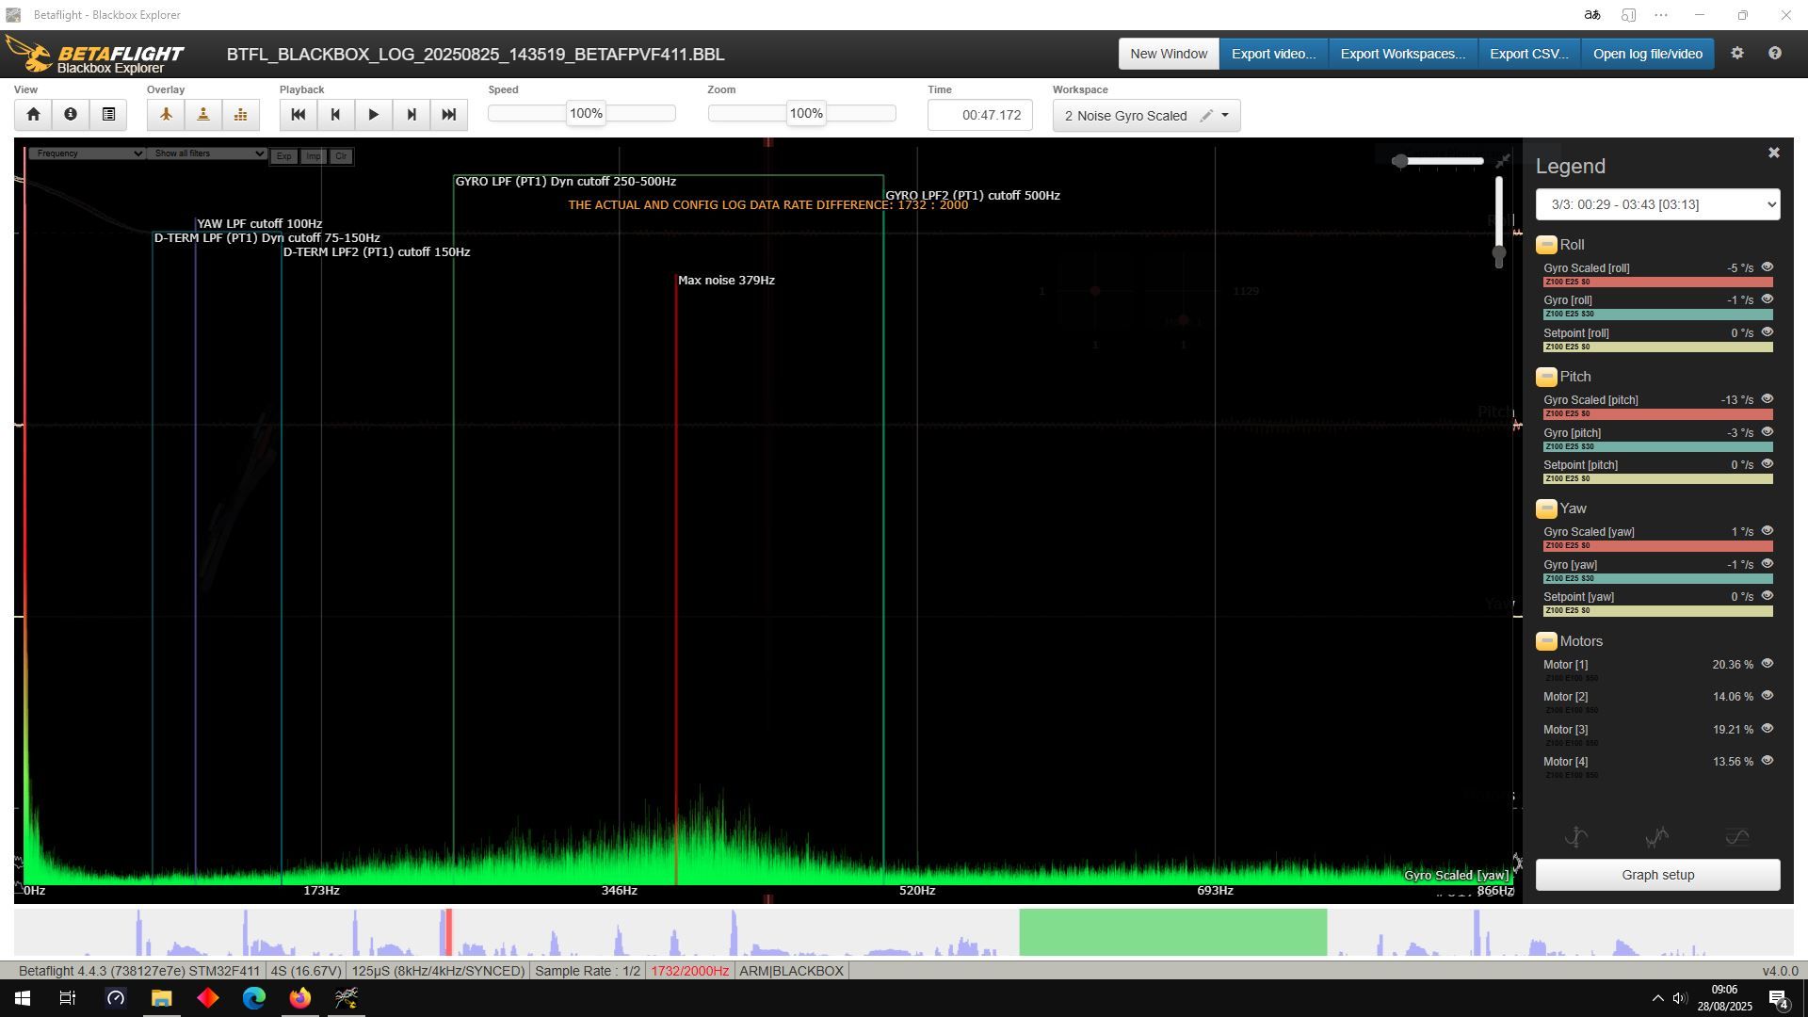The width and height of the screenshot is (1808, 1017).
Task: Open Firefox from the taskbar
Action: 299,998
